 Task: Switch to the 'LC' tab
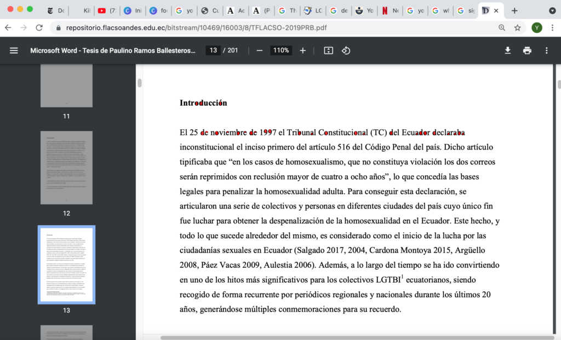click(x=313, y=11)
